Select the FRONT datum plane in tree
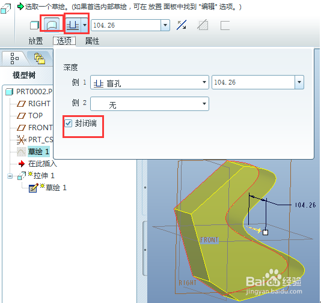Image resolution: width=321 pixels, height=303 pixels. tap(40, 128)
